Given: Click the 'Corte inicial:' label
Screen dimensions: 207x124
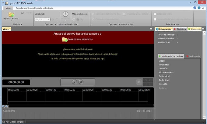Looking at the screenshot, I should click(165, 76).
